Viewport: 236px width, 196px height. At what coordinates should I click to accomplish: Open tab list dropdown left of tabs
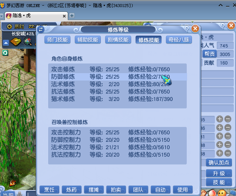(1, 16)
